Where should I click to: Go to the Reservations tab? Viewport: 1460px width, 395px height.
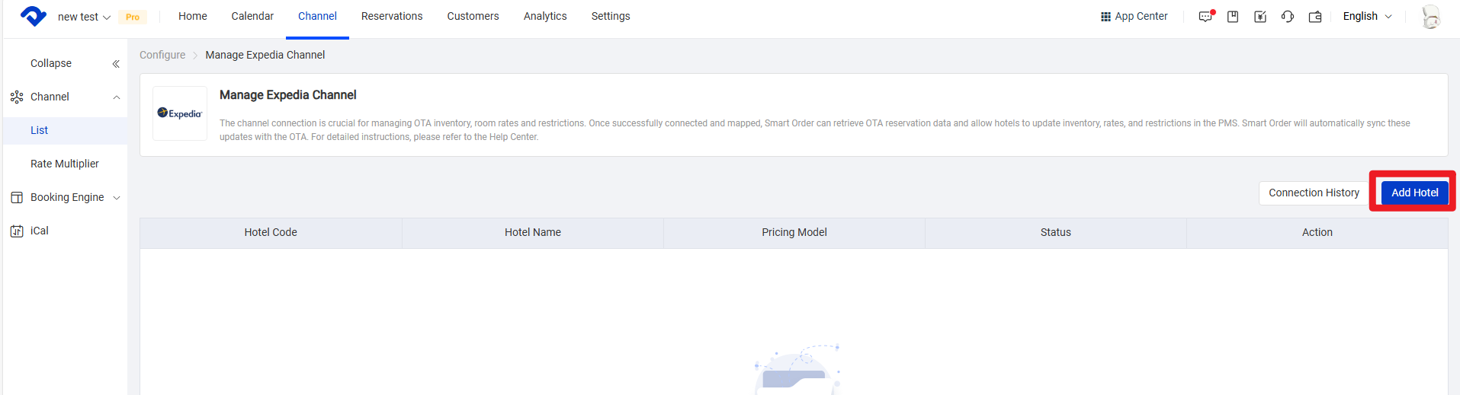click(392, 17)
